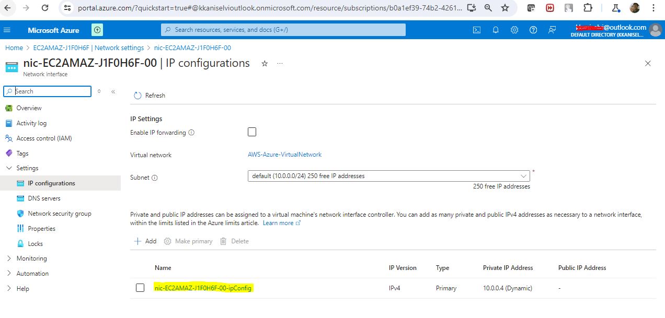Viewport: 665px width, 318px height.
Task: Open AWS-Azure-VirtualNetwork link
Action: (284, 155)
